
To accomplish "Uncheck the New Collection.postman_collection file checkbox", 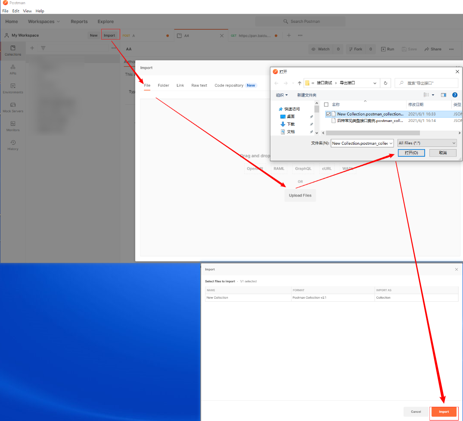I will click(328, 114).
